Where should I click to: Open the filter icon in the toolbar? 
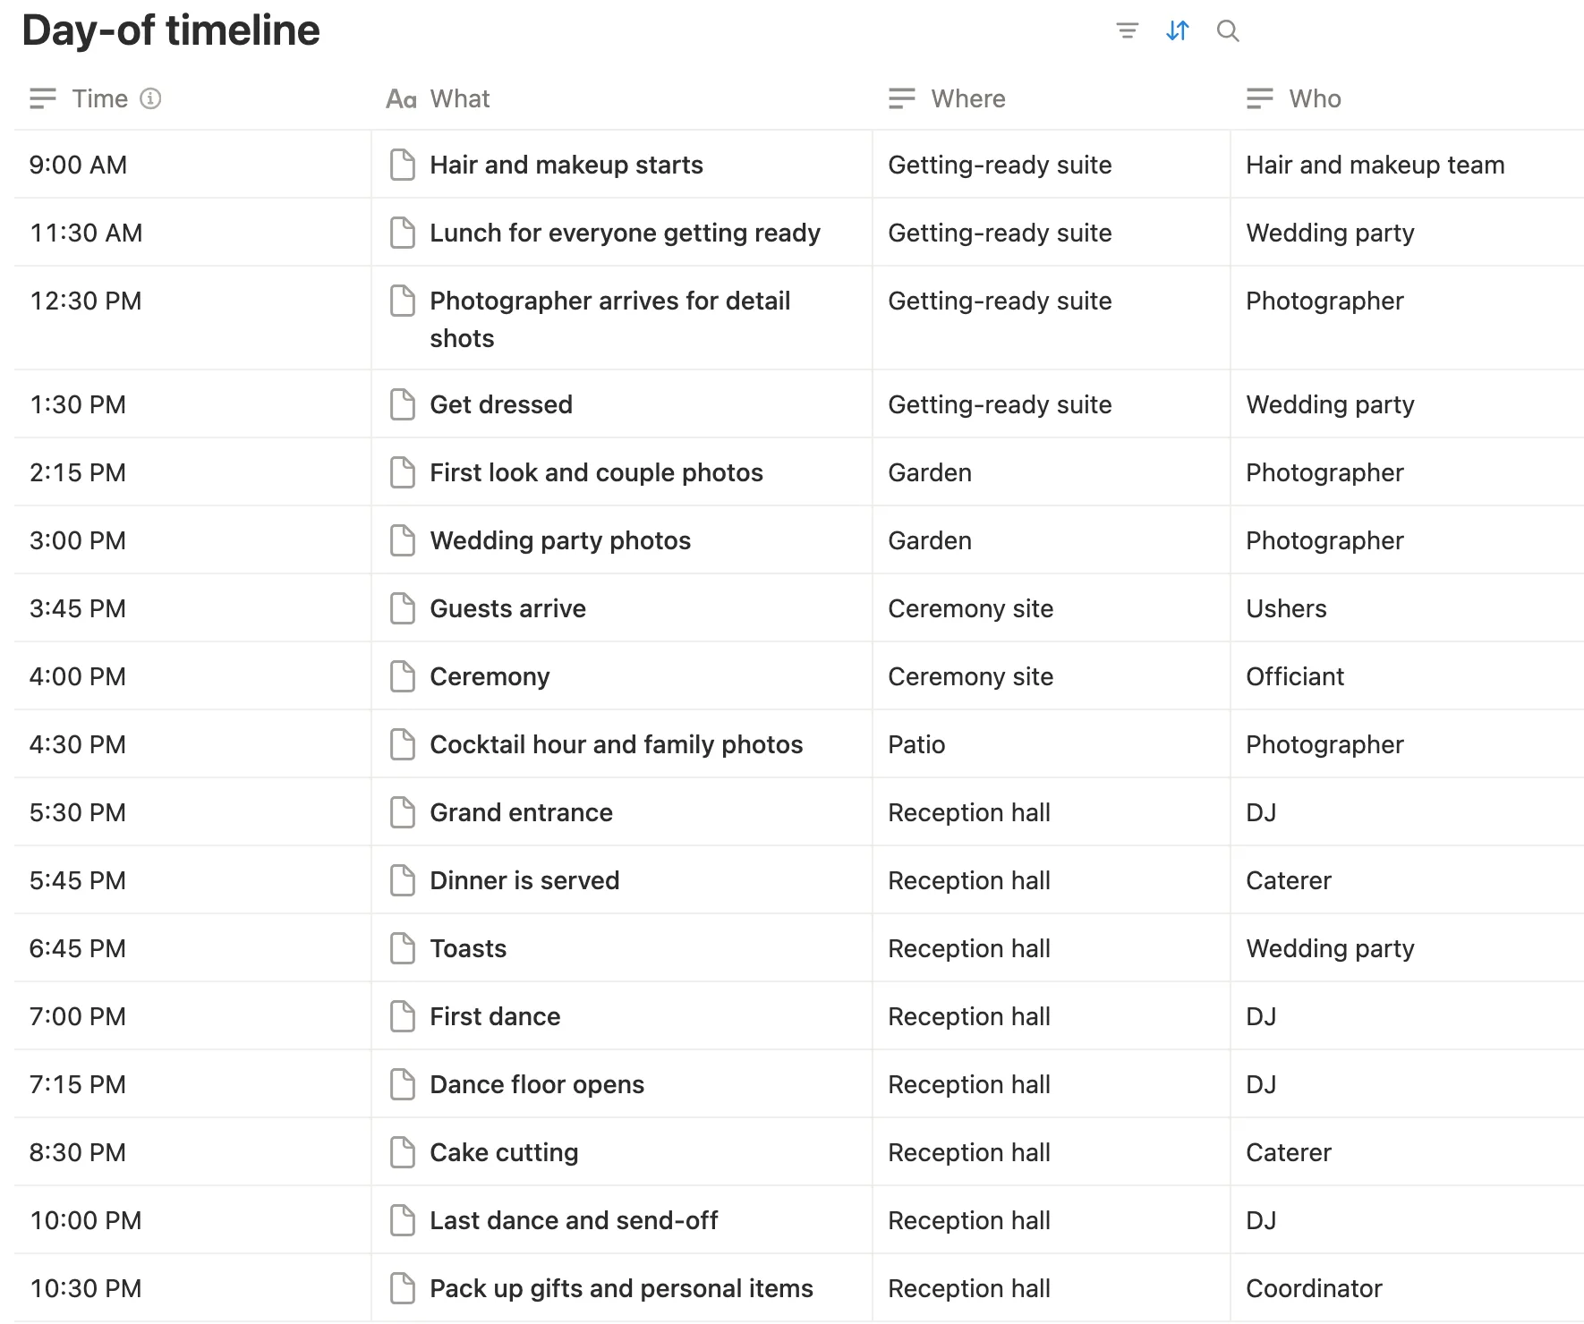(x=1128, y=31)
